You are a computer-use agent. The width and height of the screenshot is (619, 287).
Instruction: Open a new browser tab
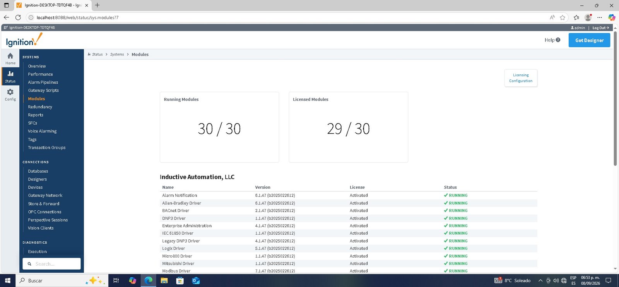pos(97,5)
